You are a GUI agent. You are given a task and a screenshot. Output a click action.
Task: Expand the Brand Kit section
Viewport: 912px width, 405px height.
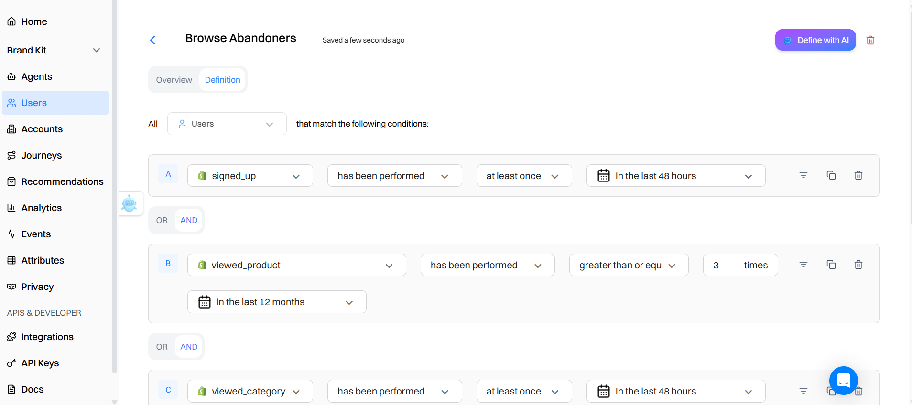(55, 50)
